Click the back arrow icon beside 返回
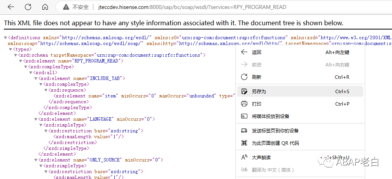This screenshot has height=179, width=392. point(244,52)
